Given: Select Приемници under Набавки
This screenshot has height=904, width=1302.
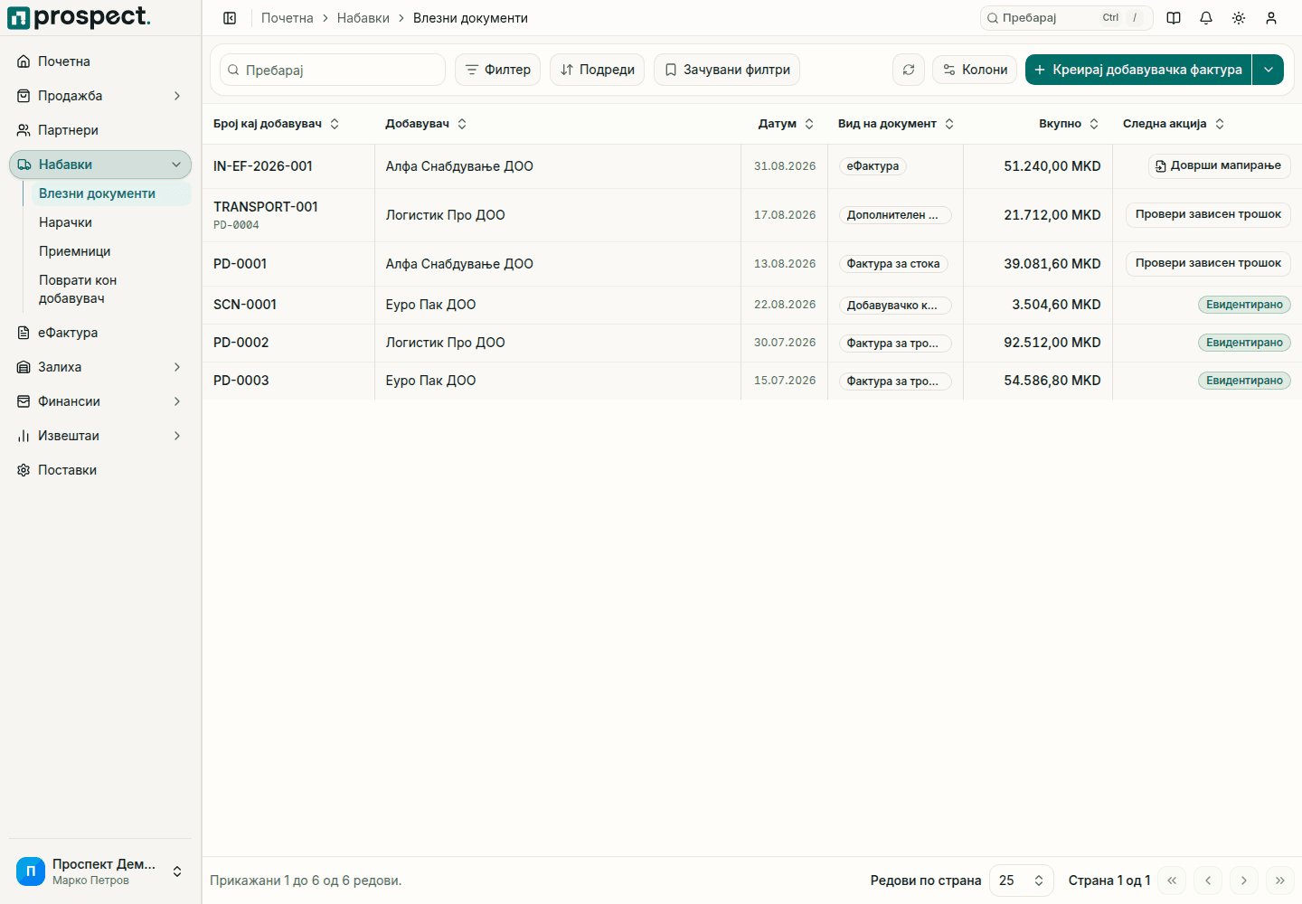Looking at the screenshot, I should point(111,251).
